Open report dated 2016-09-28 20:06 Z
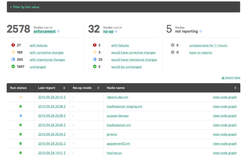The image size is (242, 157). [x=52, y=125]
